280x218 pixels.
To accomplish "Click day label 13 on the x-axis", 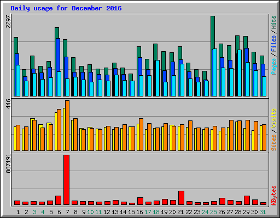I will point(115,212).
